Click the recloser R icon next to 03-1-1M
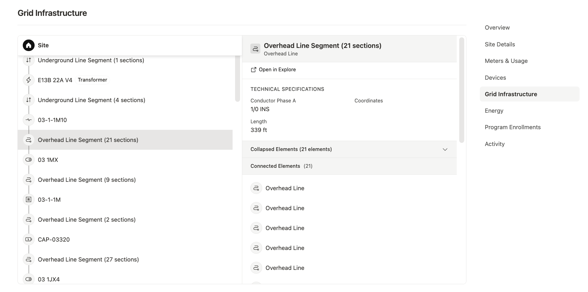This screenshot has height=292, width=588. (29, 200)
